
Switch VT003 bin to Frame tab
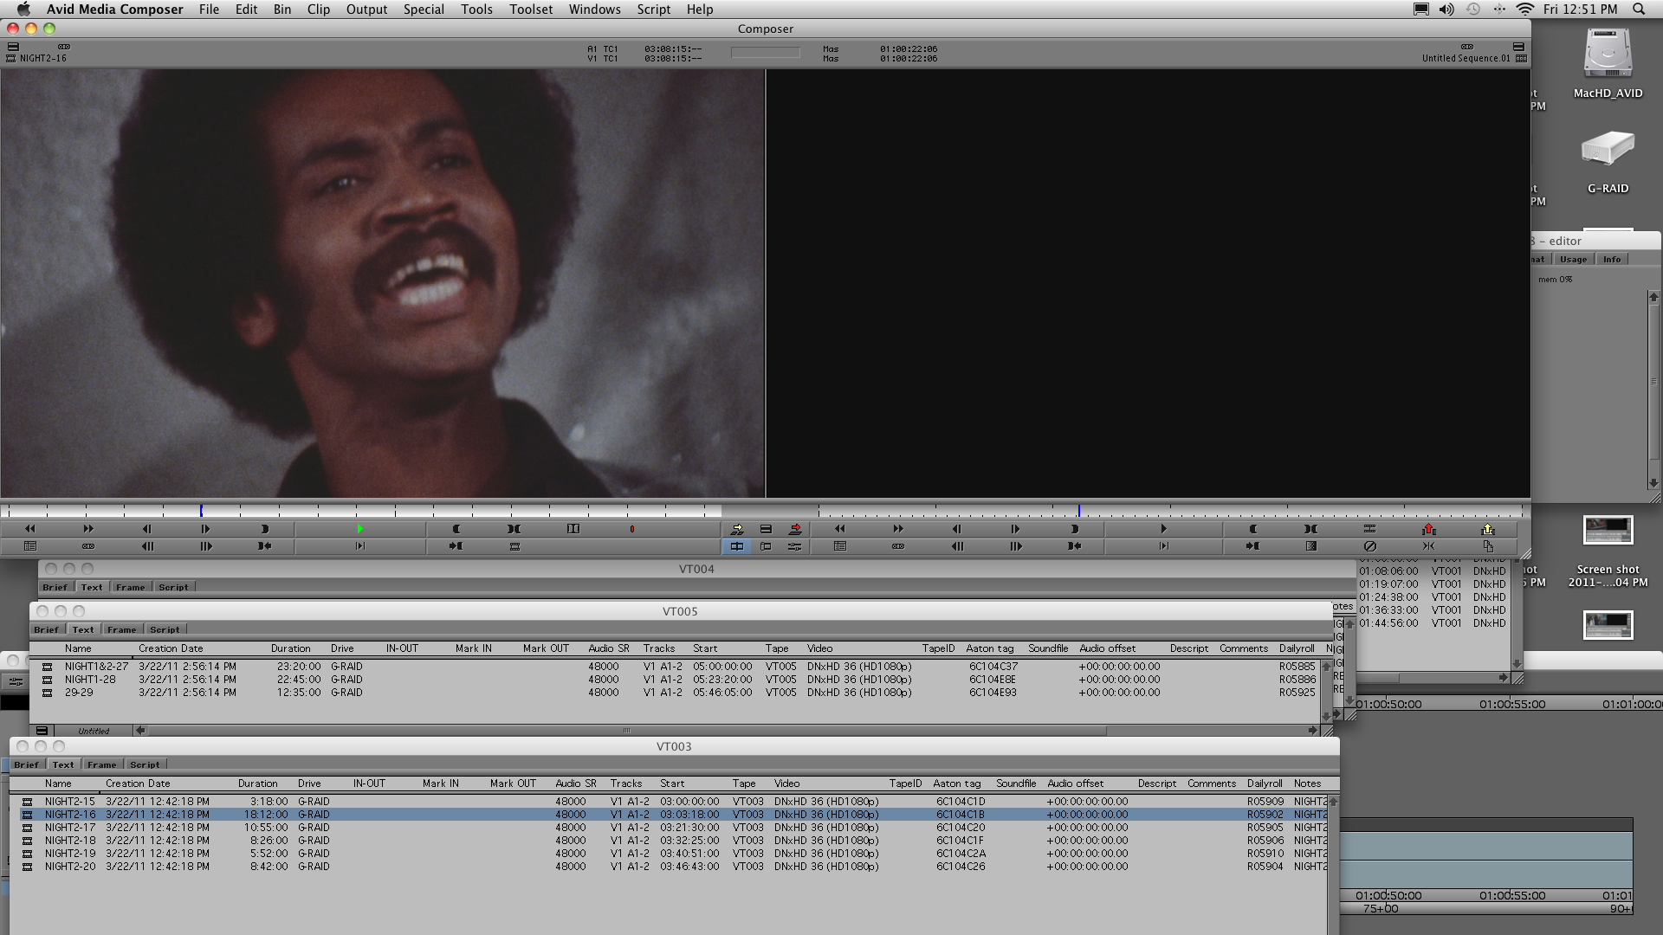click(x=101, y=764)
